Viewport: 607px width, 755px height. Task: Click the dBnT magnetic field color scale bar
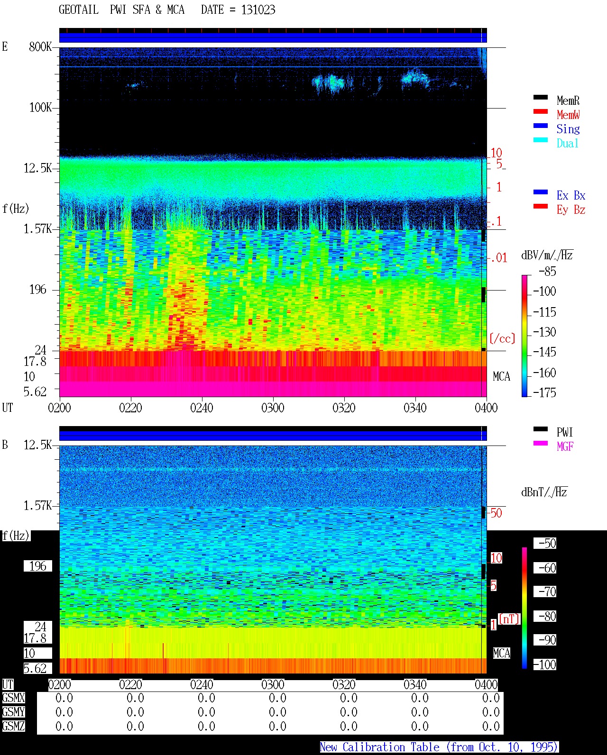point(524,608)
